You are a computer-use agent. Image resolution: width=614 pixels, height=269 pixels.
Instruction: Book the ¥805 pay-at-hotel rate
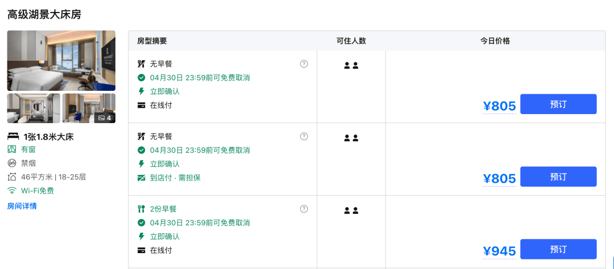558,176
